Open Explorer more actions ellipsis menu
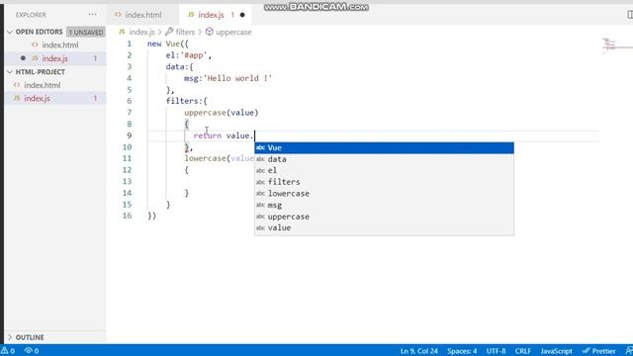 pyautogui.click(x=92, y=15)
